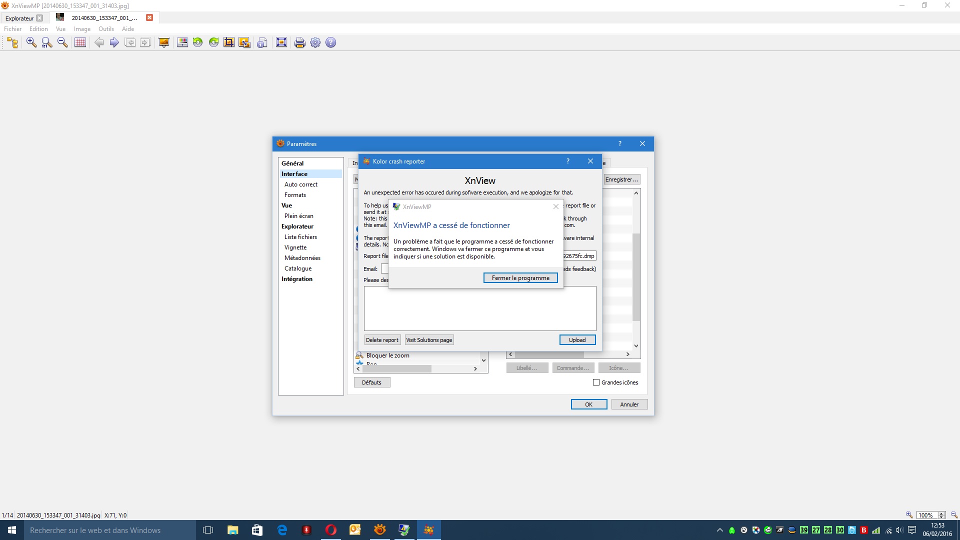This screenshot has width=960, height=540.
Task: Click the zoom 1:1 toolbar icon
Action: coord(47,42)
